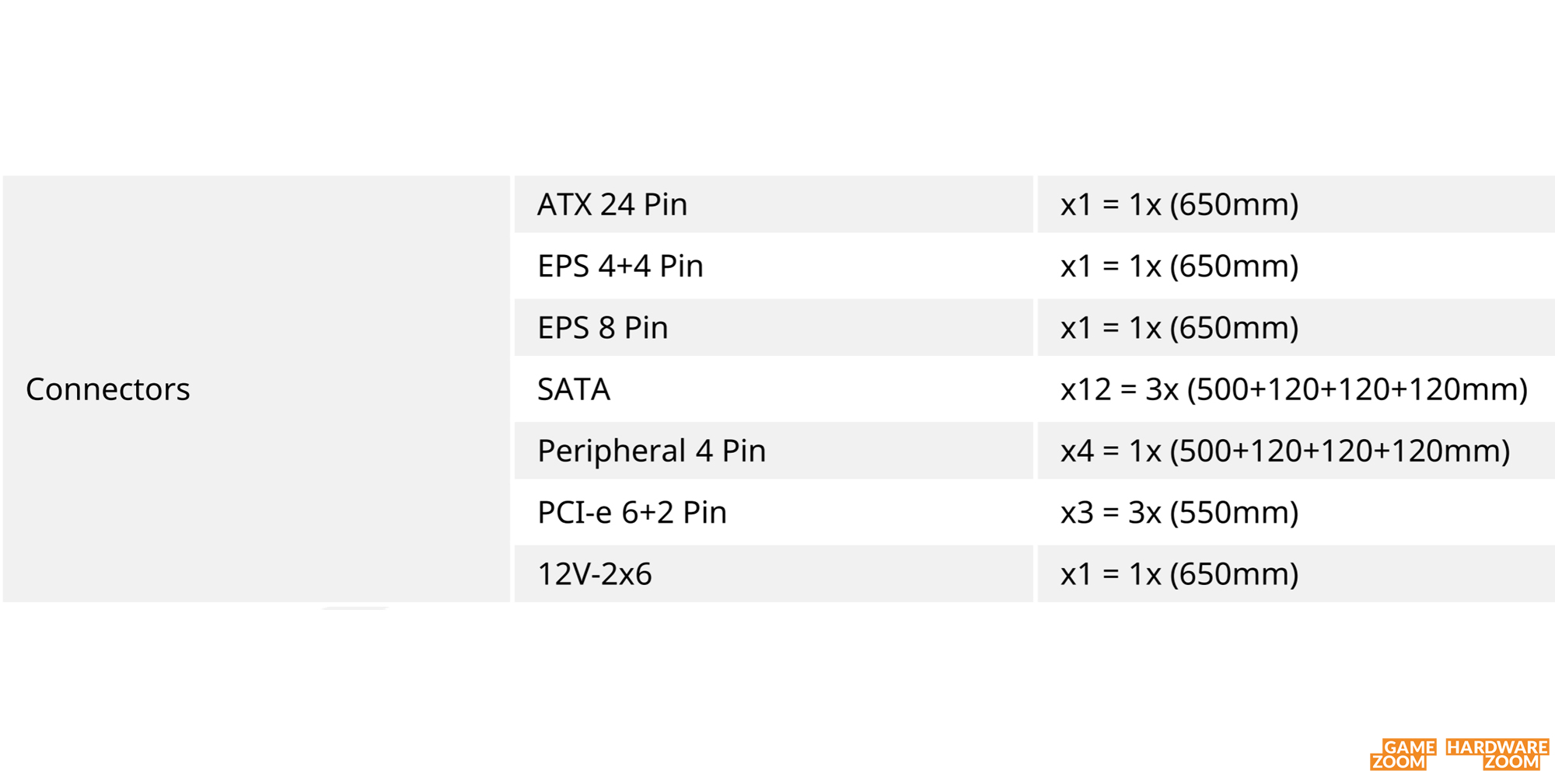This screenshot has height=777, width=1555.
Task: Select the Connectors header cell
Action: click(257, 388)
